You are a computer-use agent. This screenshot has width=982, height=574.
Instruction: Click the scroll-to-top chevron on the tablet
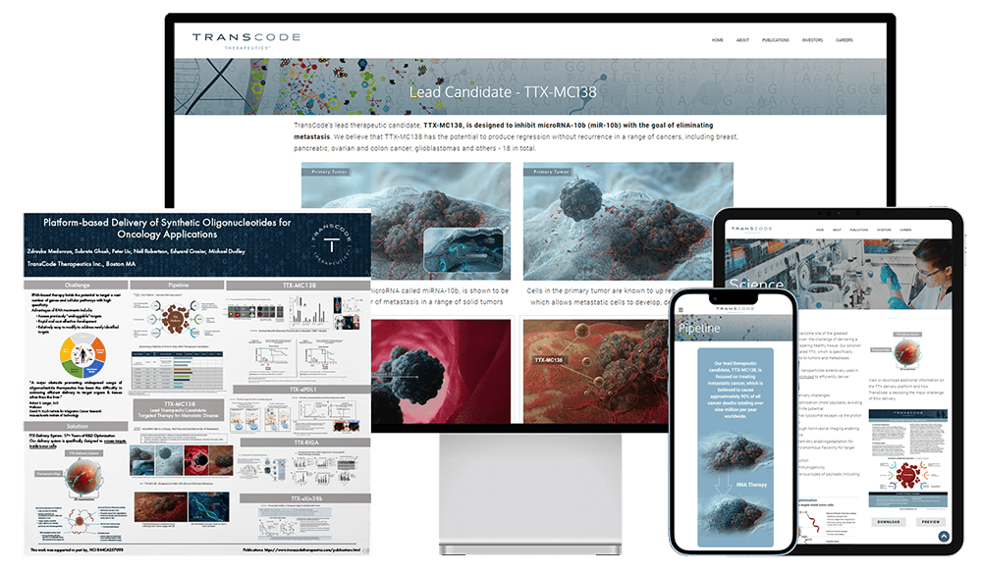pyautogui.click(x=945, y=537)
